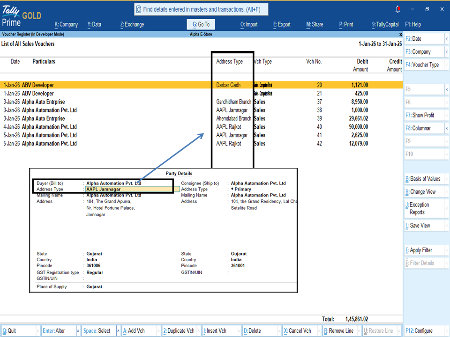Click Buyer name Alpha Automation Pvt. Ltd
This screenshot has width=450, height=337.
coord(113,183)
